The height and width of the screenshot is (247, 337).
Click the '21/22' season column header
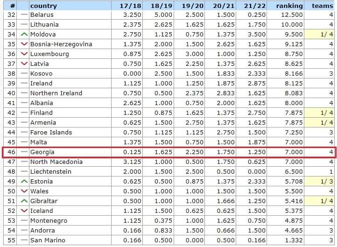coord(255,6)
